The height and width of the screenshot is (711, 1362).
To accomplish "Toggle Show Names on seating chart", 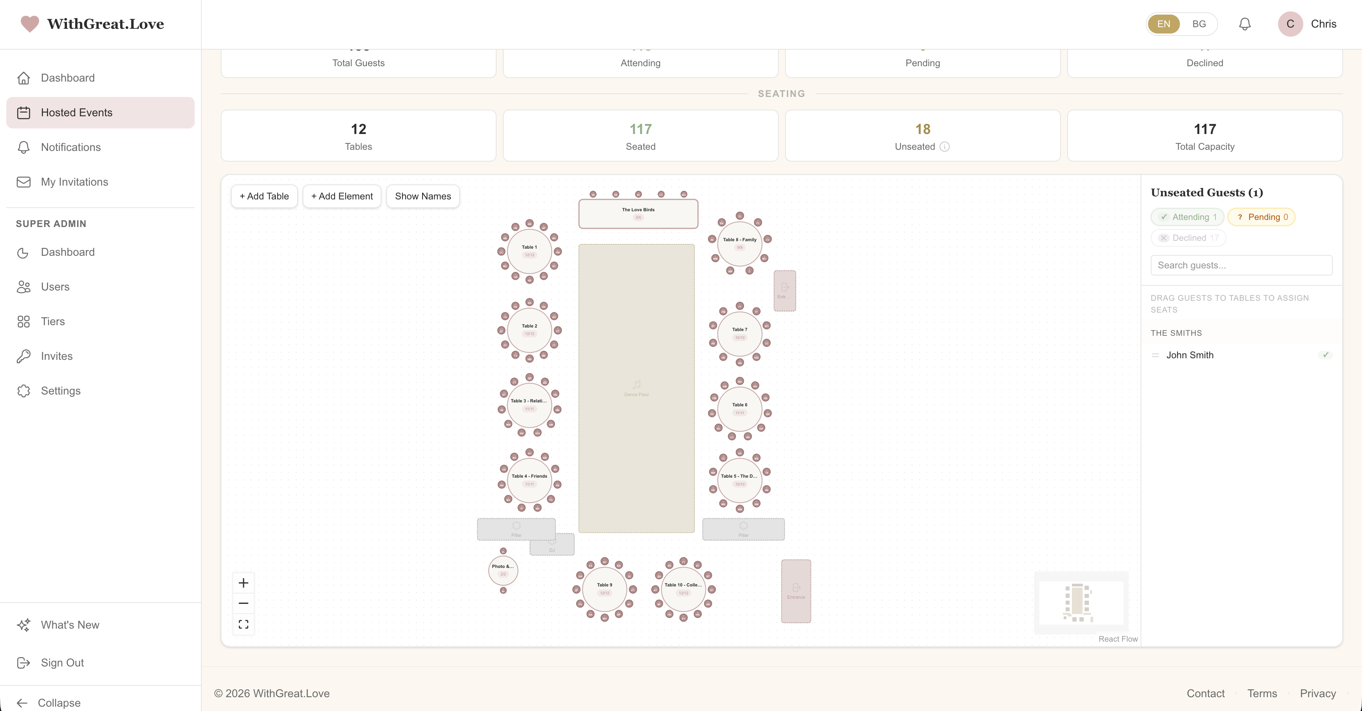I will 422,196.
